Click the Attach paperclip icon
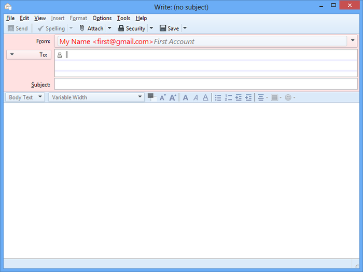Screen dimensions: 363x272 (82, 28)
